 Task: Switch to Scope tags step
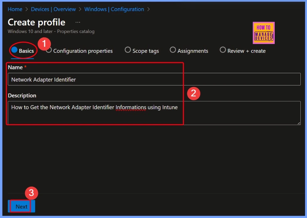[142, 51]
